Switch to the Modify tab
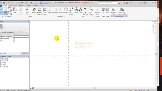Image resolution: width=162 pixels, height=91 pixels. click(x=35, y=6)
